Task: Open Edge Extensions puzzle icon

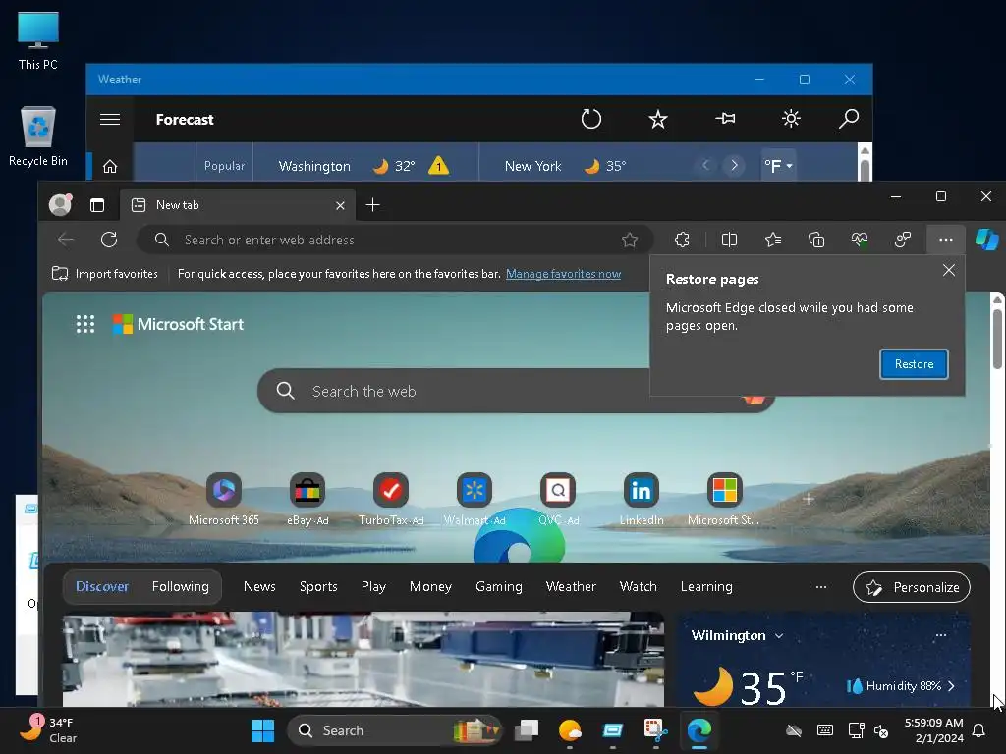Action: [682, 240]
